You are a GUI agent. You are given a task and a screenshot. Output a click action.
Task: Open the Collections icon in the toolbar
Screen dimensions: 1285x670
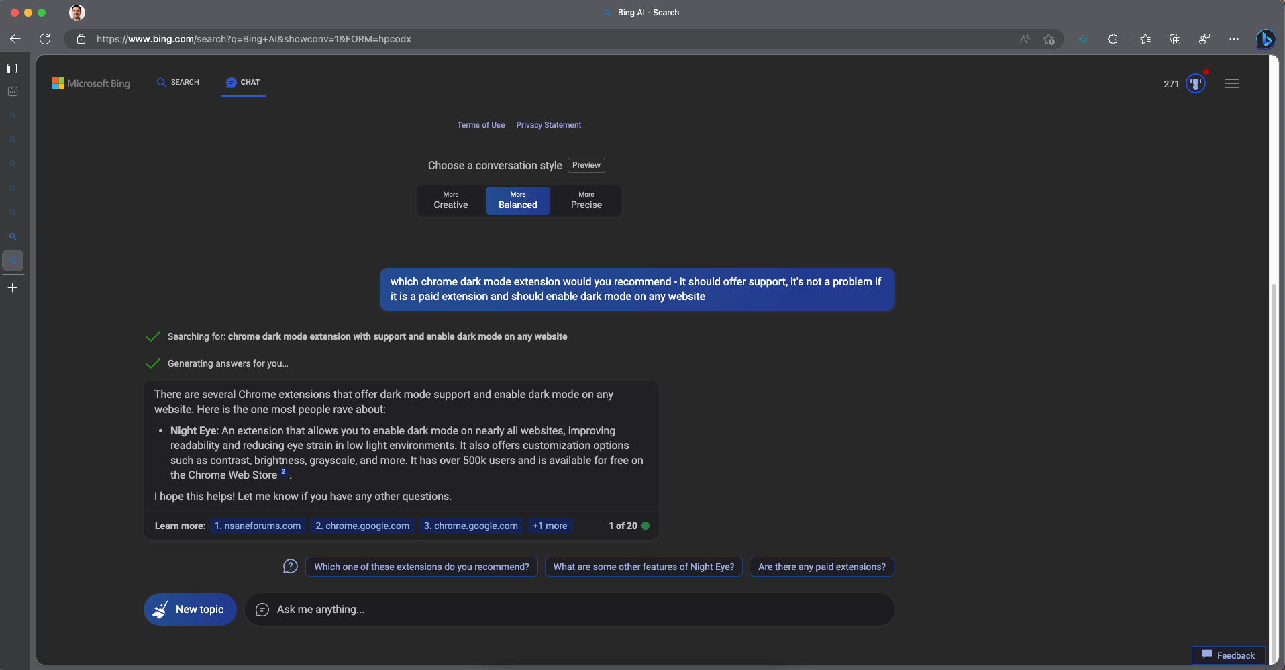pos(1175,39)
